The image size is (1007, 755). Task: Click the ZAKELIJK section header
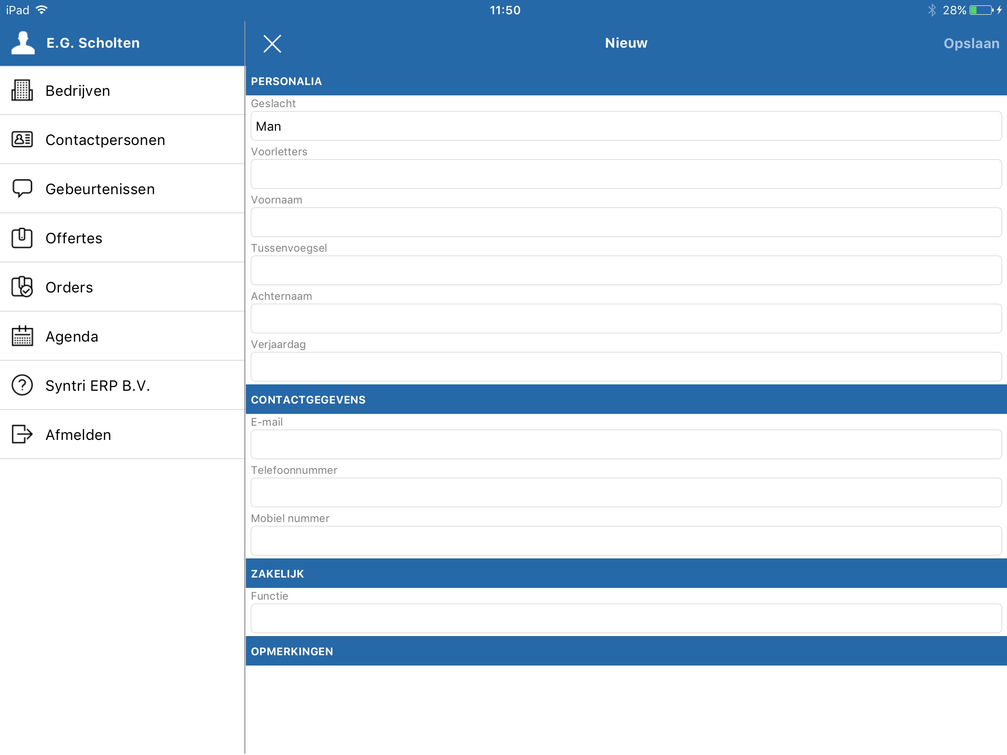point(626,574)
